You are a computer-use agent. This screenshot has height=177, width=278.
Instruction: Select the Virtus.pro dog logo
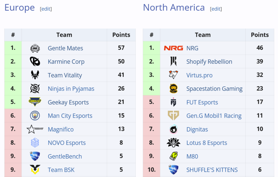pos(174,75)
